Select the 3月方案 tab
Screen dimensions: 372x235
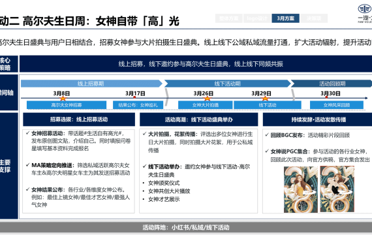point(285,18)
